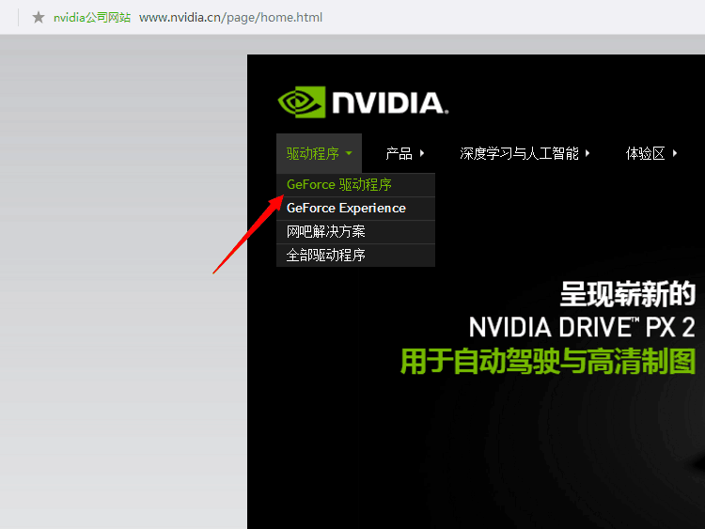Click the NVIDIA DRIVE PX 2 banner headline

pyautogui.click(x=582, y=327)
